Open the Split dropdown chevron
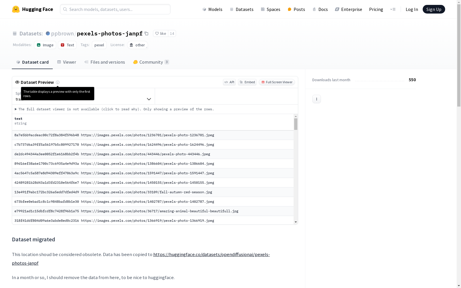Image resolution: width=461 pixels, height=288 pixels. coord(149,99)
